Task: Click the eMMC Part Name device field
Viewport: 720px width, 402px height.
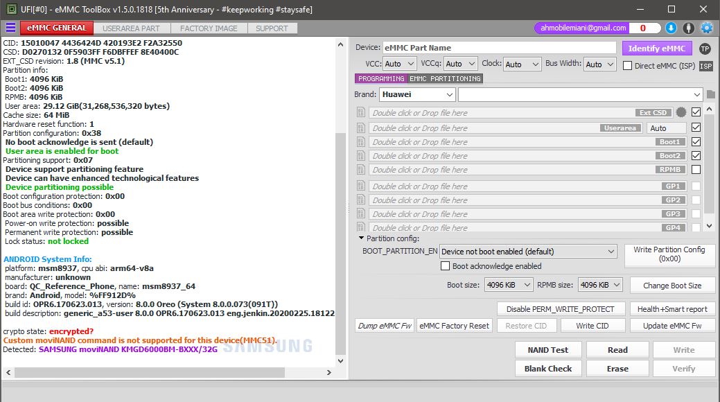Action: (x=499, y=48)
